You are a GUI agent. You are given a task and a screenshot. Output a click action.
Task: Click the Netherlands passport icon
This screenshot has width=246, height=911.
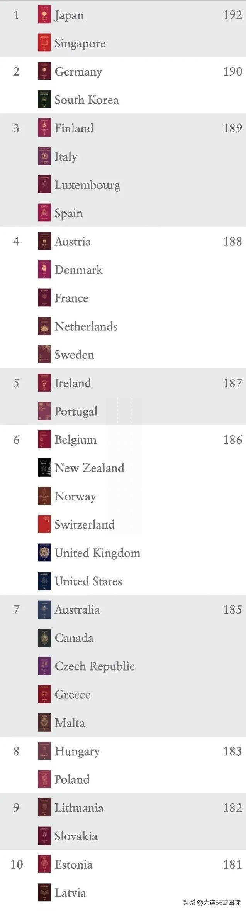click(x=44, y=326)
